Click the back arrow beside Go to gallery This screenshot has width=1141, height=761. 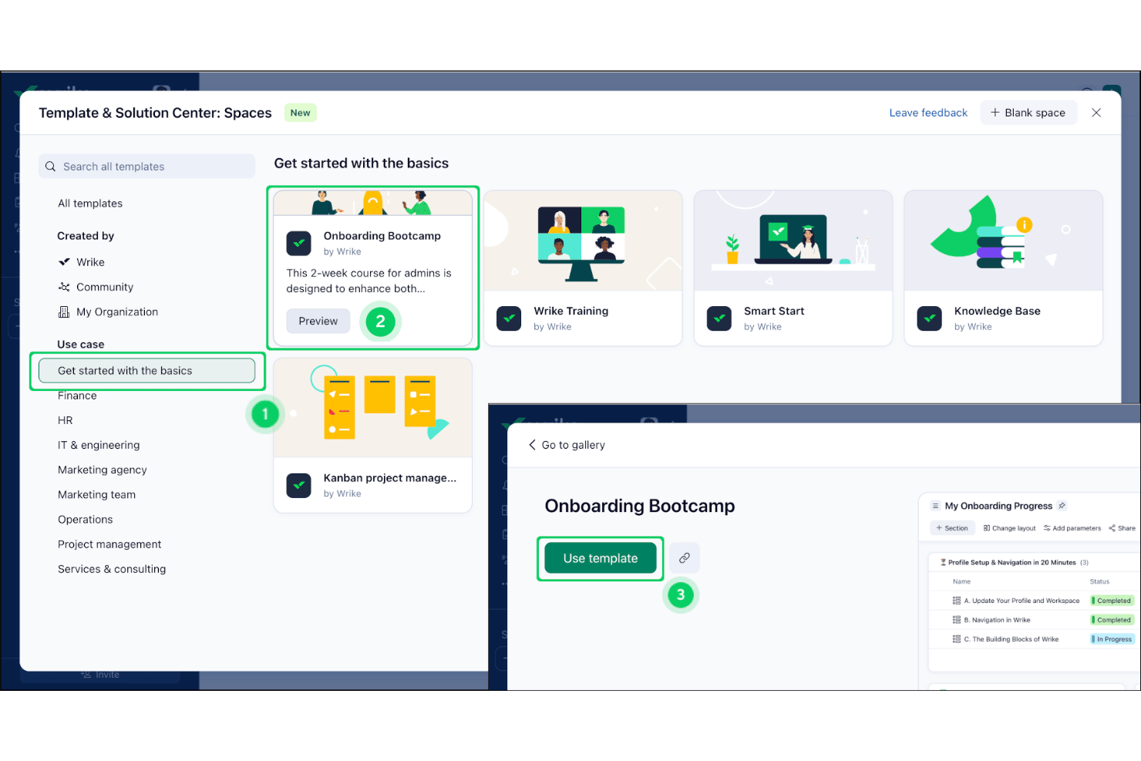click(532, 445)
